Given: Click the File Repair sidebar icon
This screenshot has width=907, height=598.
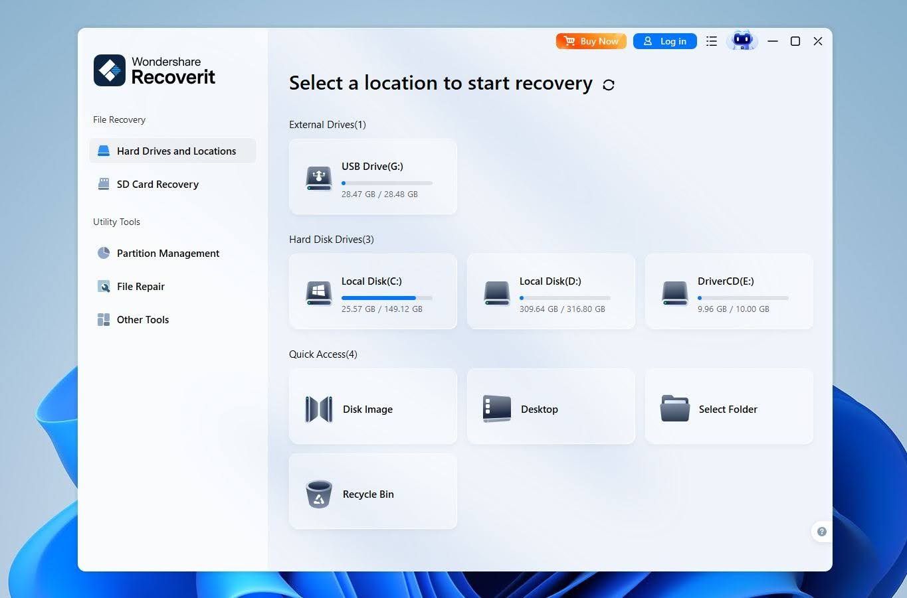Looking at the screenshot, I should click(104, 287).
